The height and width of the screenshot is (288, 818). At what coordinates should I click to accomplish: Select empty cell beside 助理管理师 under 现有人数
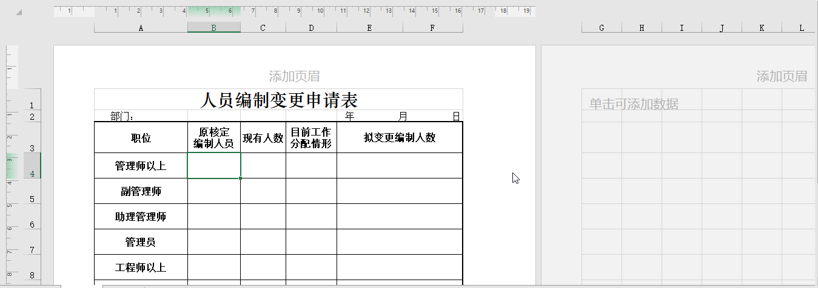(x=263, y=217)
